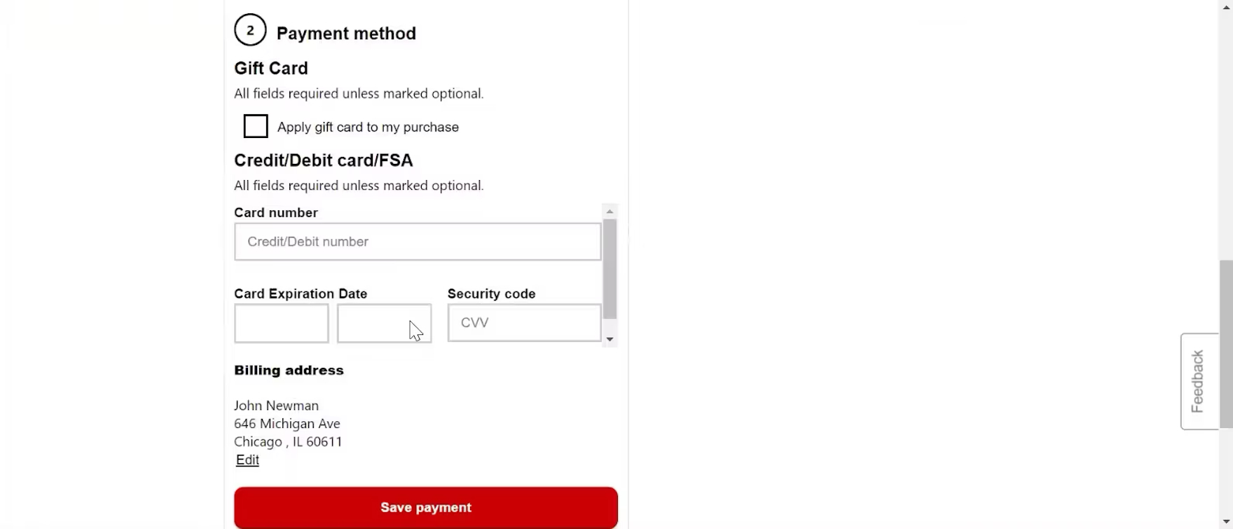This screenshot has width=1233, height=529.
Task: Click the first card expiration date field
Action: coord(282,323)
